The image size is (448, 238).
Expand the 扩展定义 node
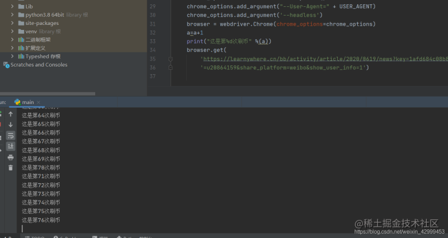(x=12, y=48)
